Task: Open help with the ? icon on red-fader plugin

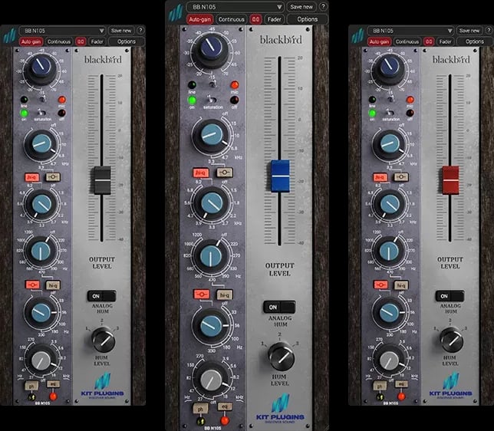Action: coord(489,31)
